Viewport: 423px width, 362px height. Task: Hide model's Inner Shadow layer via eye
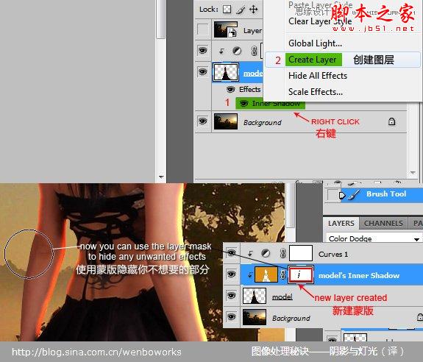231,274
